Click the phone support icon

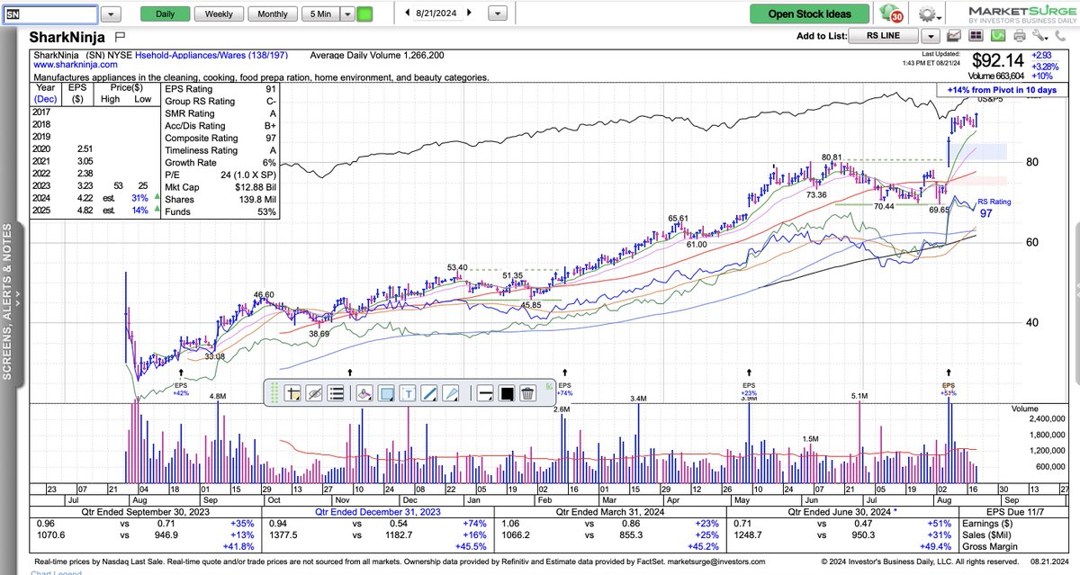[x=1062, y=35]
